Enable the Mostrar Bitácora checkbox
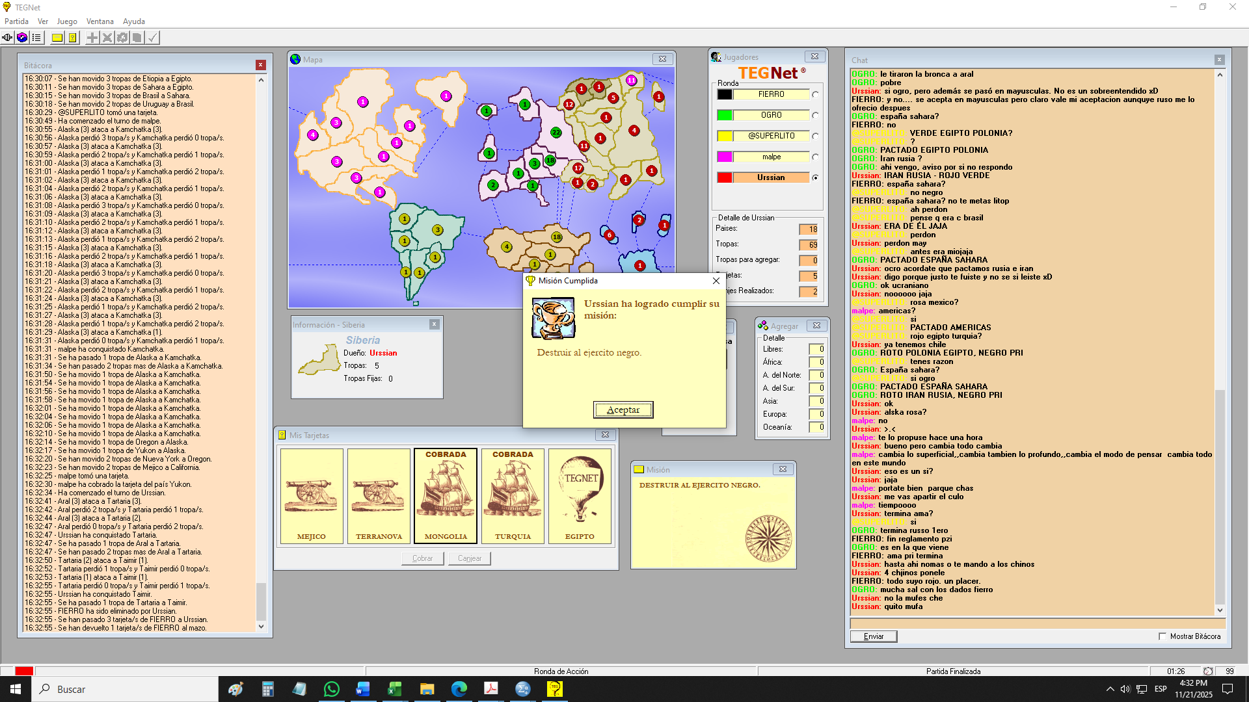Screen dimensions: 1249x702 (1162, 636)
